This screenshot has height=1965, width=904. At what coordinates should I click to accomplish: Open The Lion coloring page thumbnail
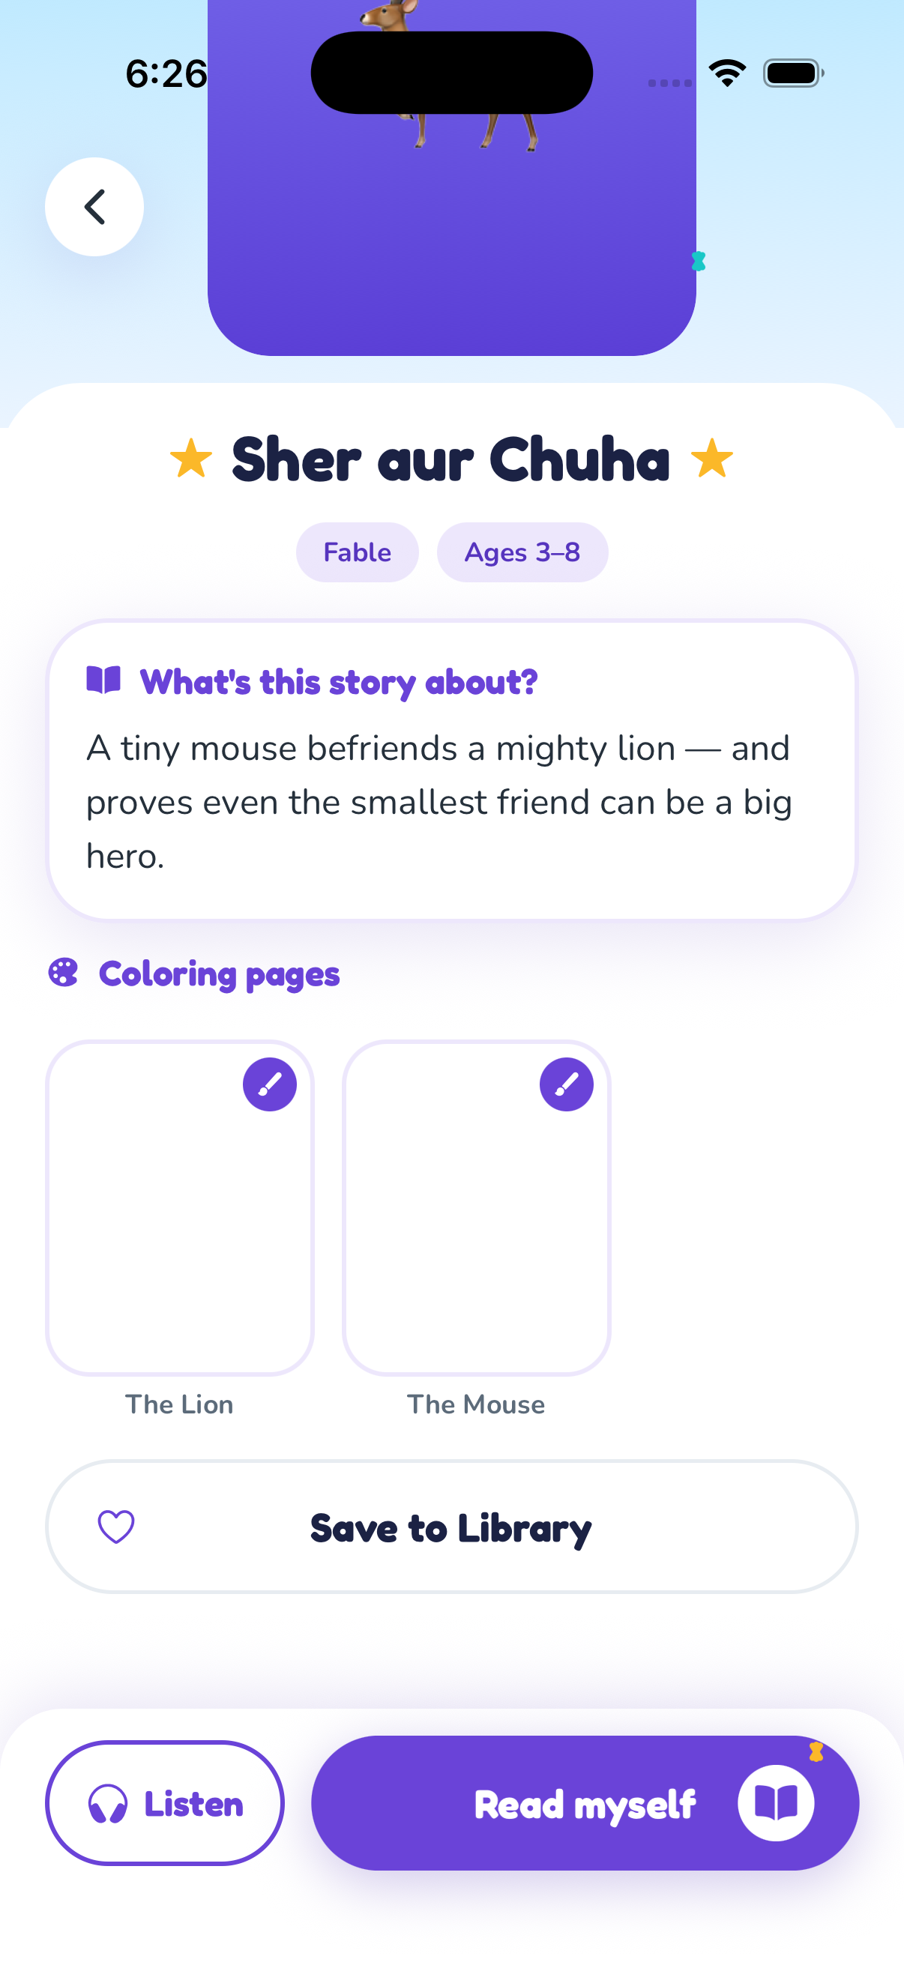tap(180, 1208)
